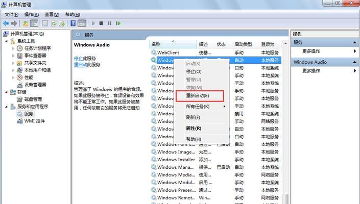Click the blue Back arrow toolbar icon

click(x=6, y=23)
